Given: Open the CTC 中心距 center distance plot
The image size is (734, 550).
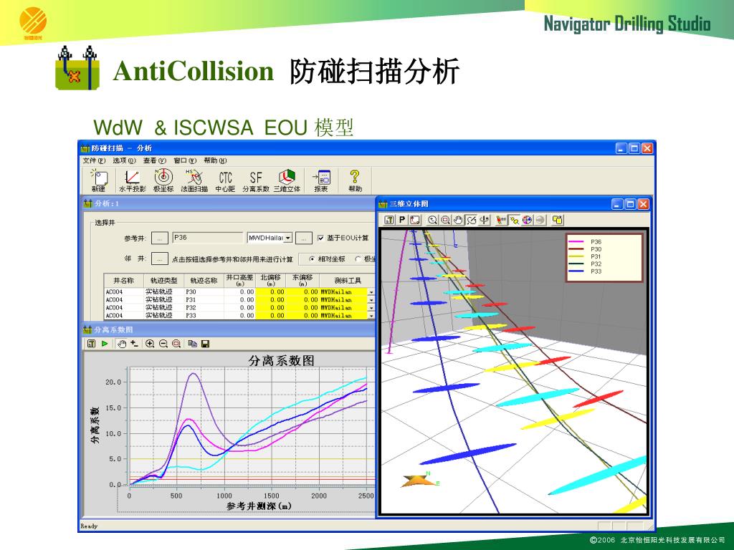Looking at the screenshot, I should pos(225,180).
